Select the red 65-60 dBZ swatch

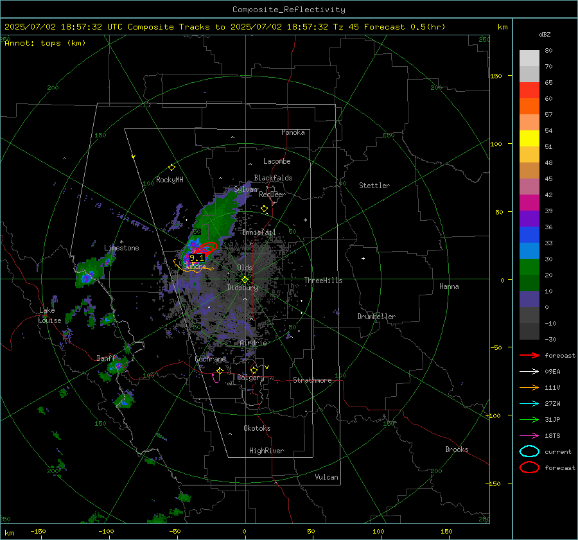tap(529, 91)
